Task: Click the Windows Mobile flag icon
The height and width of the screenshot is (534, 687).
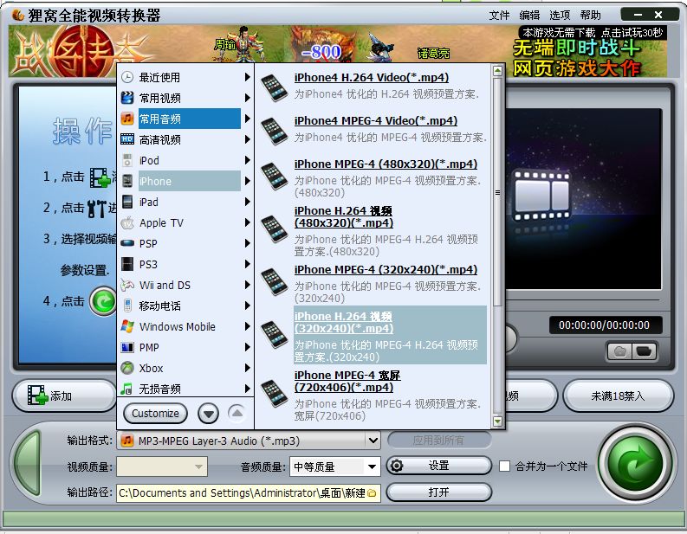Action: coord(127,326)
